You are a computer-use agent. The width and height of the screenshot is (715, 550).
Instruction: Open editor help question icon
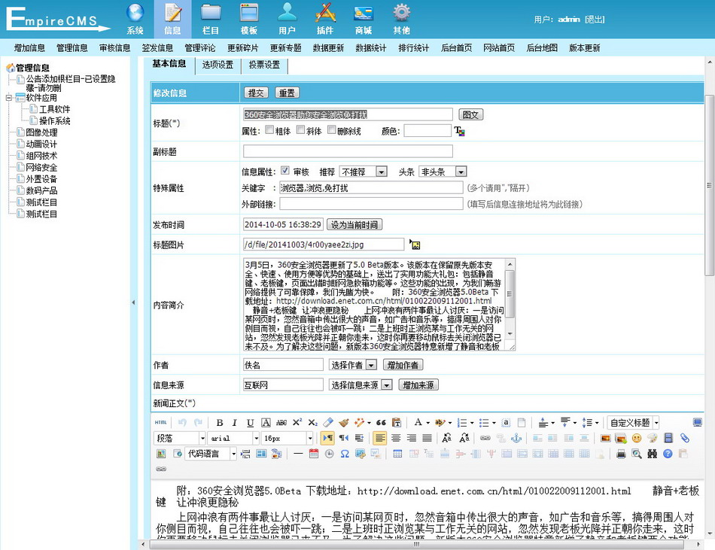tap(668, 454)
